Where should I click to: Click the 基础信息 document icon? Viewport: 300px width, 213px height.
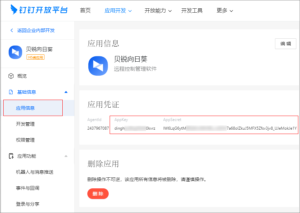pyautogui.click(x=11, y=92)
